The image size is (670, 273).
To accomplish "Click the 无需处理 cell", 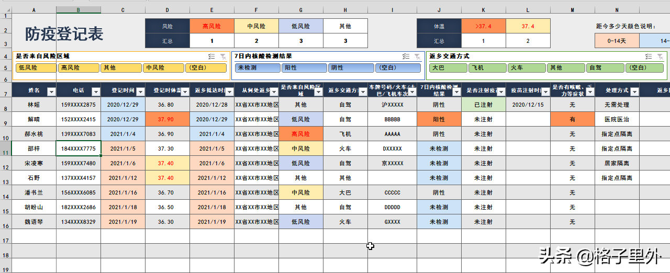I will click(x=617, y=105).
